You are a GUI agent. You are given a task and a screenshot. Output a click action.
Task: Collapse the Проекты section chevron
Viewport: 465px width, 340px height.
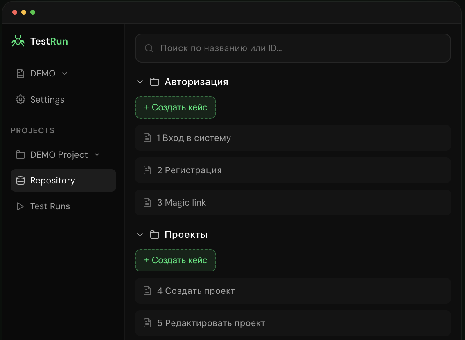click(140, 235)
